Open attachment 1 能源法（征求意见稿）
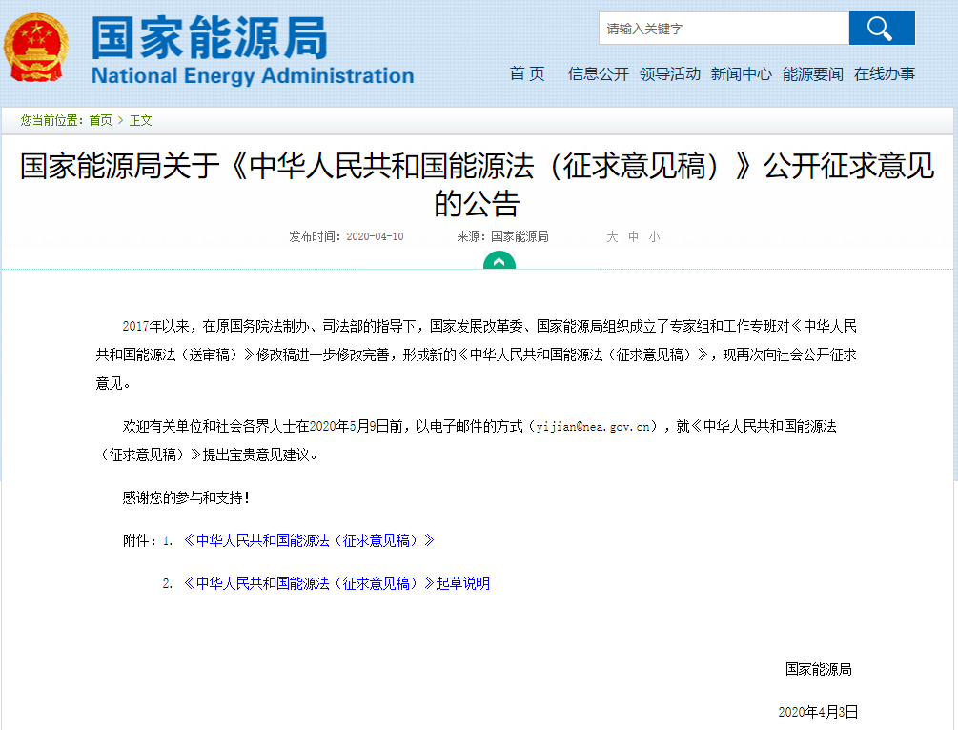This screenshot has width=958, height=730. (x=309, y=540)
